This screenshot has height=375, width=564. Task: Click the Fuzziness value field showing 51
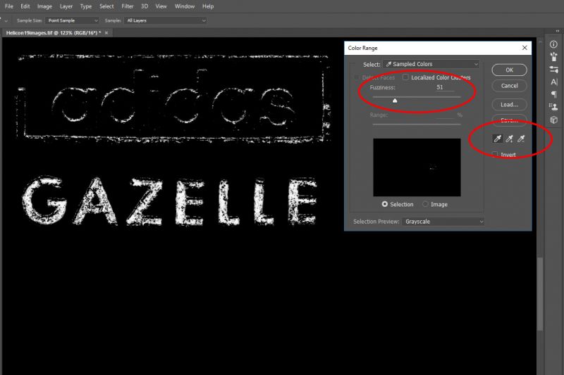pos(444,87)
